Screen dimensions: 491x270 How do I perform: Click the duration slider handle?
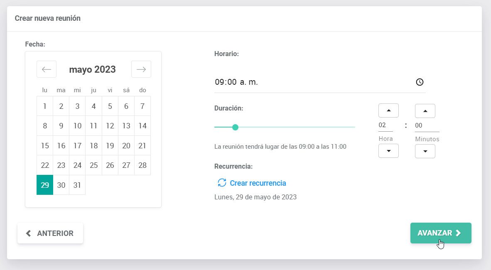pos(235,127)
